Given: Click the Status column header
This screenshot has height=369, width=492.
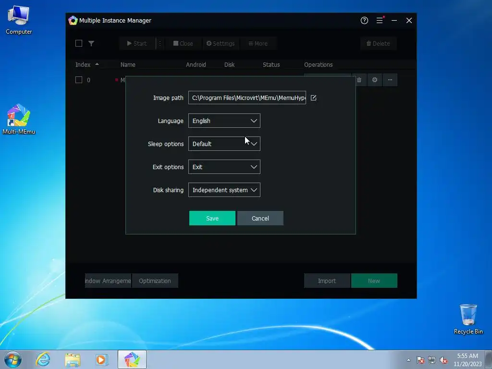Looking at the screenshot, I should point(271,65).
